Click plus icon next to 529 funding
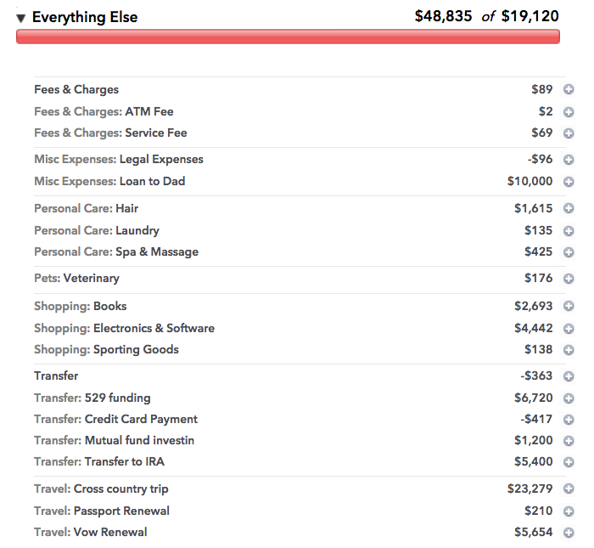Viewport: 594px width, 548px height. 569,398
